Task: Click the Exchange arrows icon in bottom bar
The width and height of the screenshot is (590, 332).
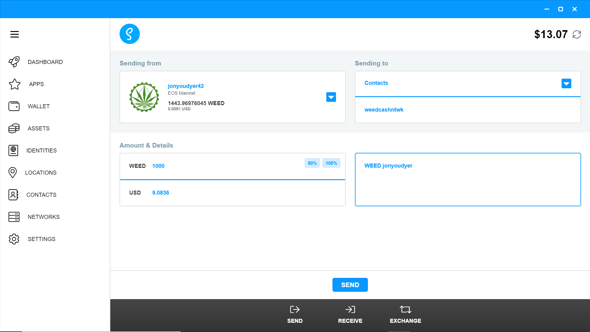Action: click(x=405, y=309)
